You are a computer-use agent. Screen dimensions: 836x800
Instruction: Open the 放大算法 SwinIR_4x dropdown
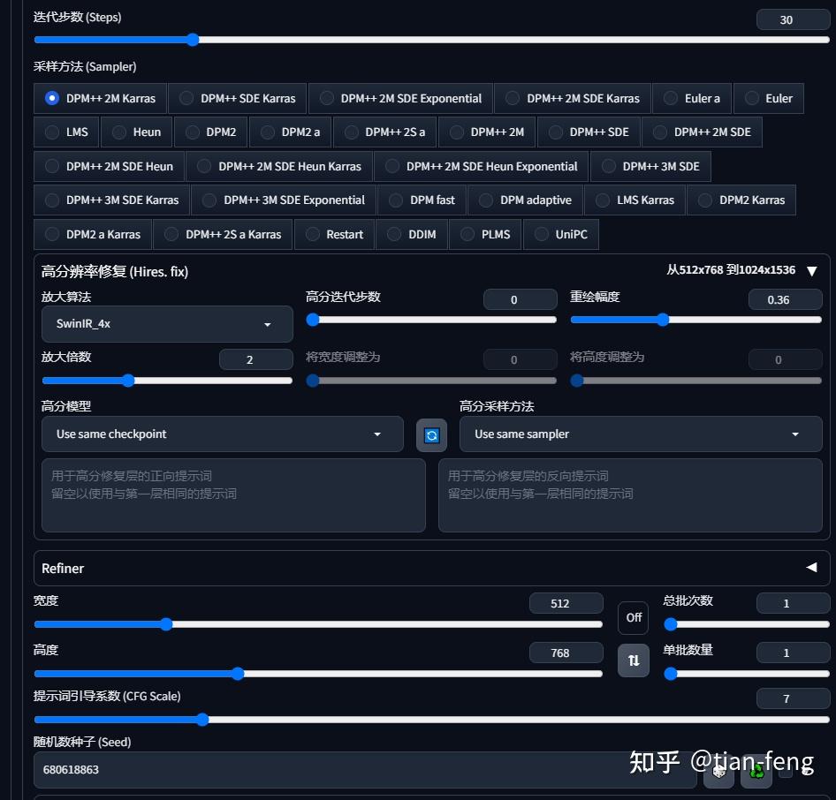(x=166, y=324)
